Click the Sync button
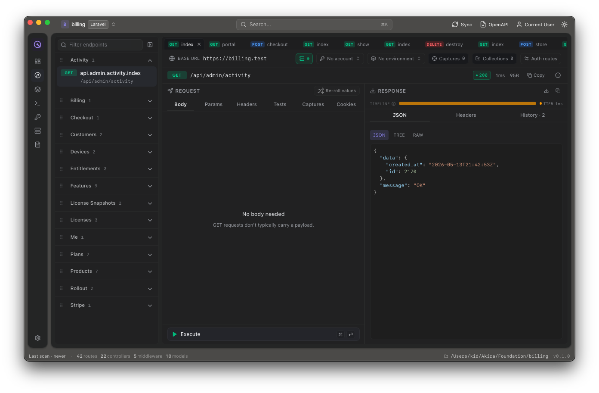This screenshot has width=599, height=393. [462, 25]
